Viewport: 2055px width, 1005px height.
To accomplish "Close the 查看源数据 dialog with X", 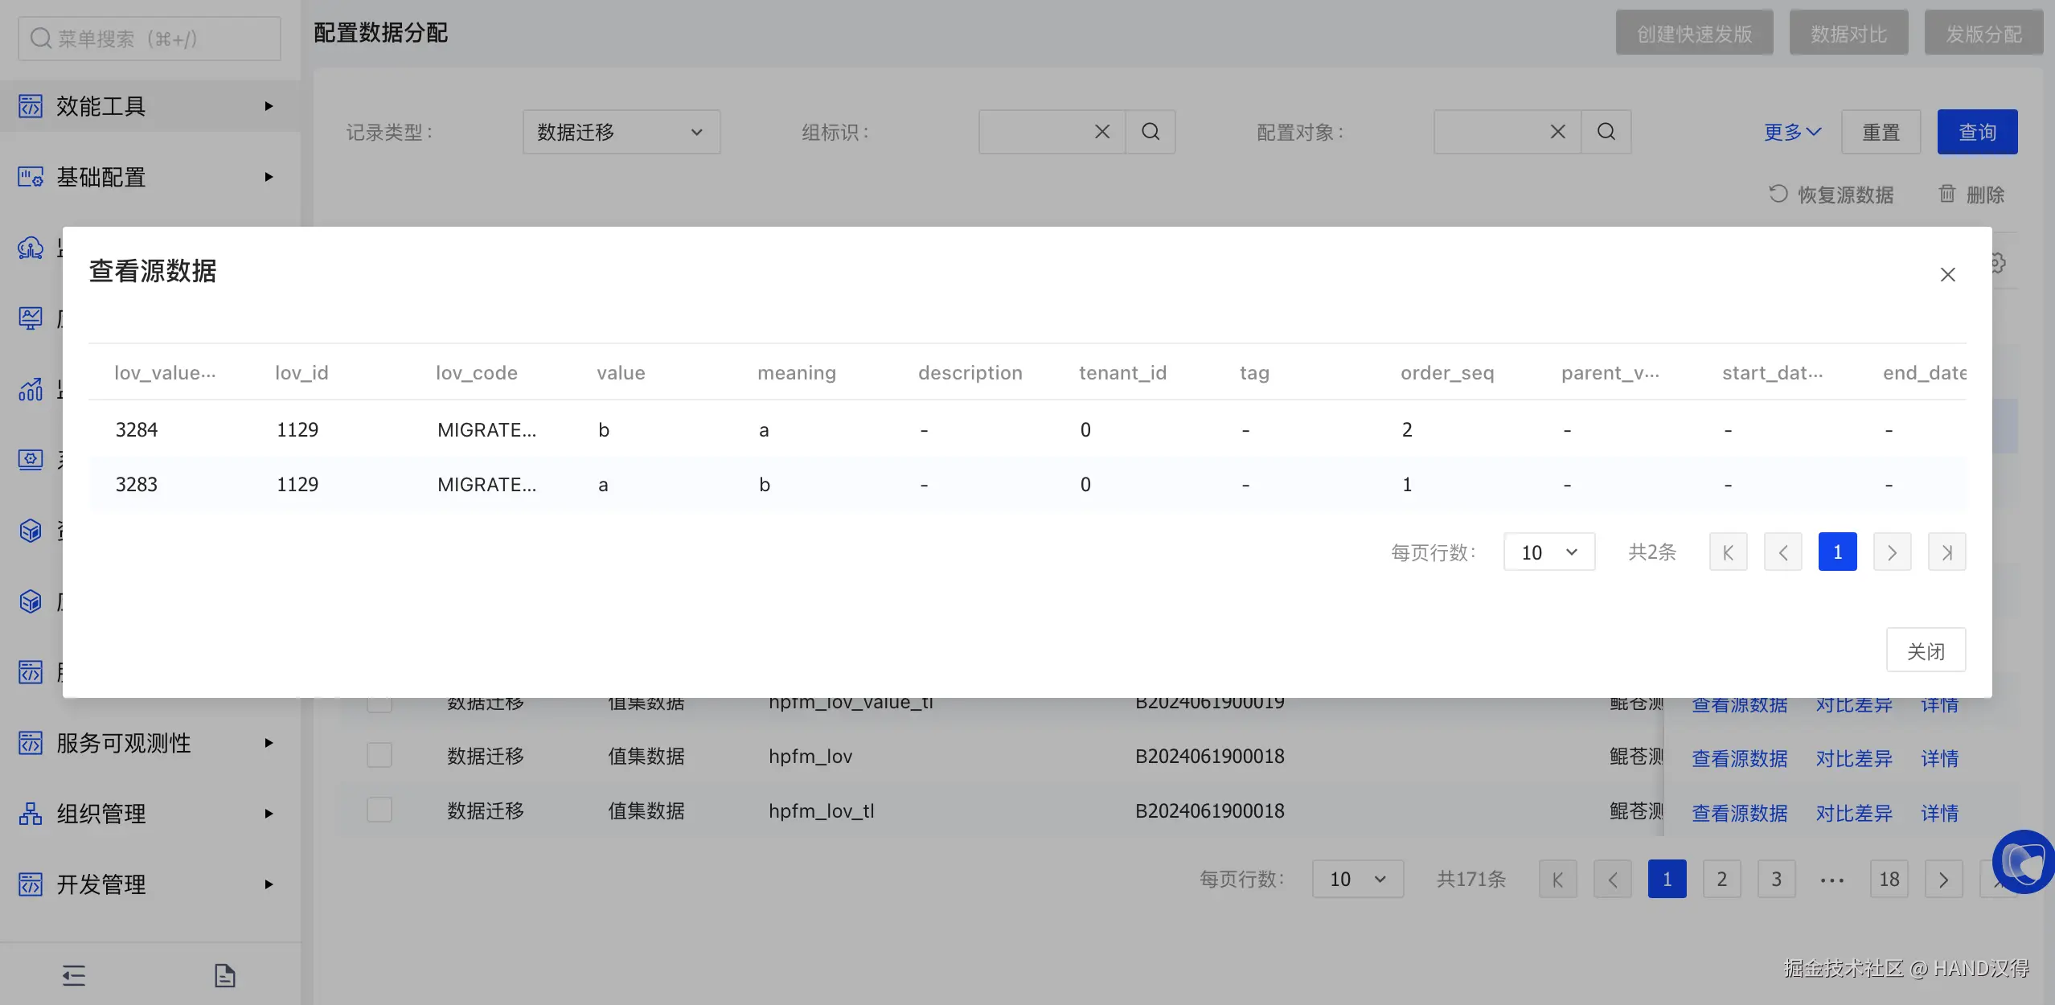I will click(1947, 275).
